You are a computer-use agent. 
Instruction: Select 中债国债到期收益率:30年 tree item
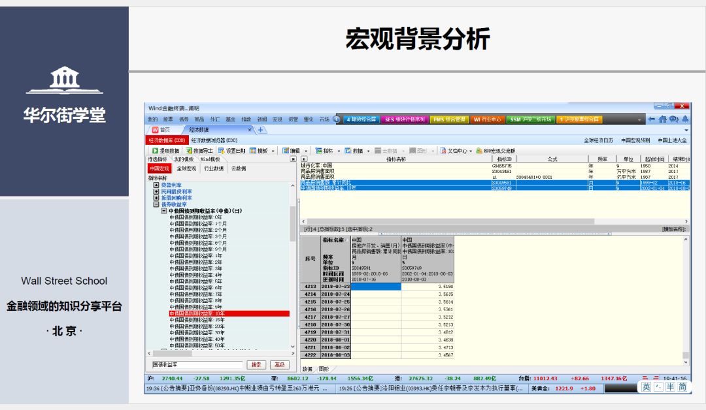coord(197,333)
